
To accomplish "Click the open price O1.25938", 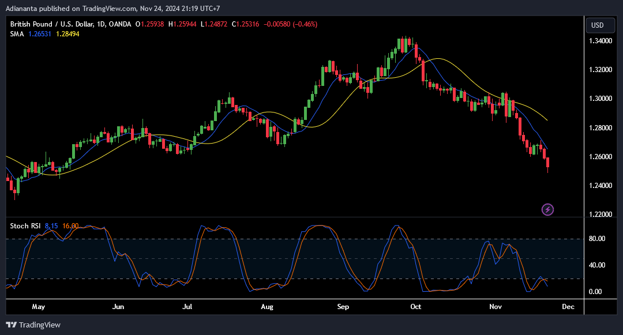I will pos(150,24).
